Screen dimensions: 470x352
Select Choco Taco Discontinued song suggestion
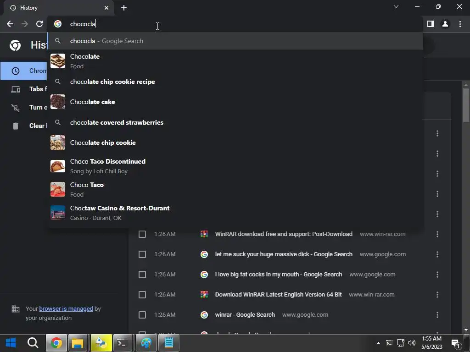[235, 166]
